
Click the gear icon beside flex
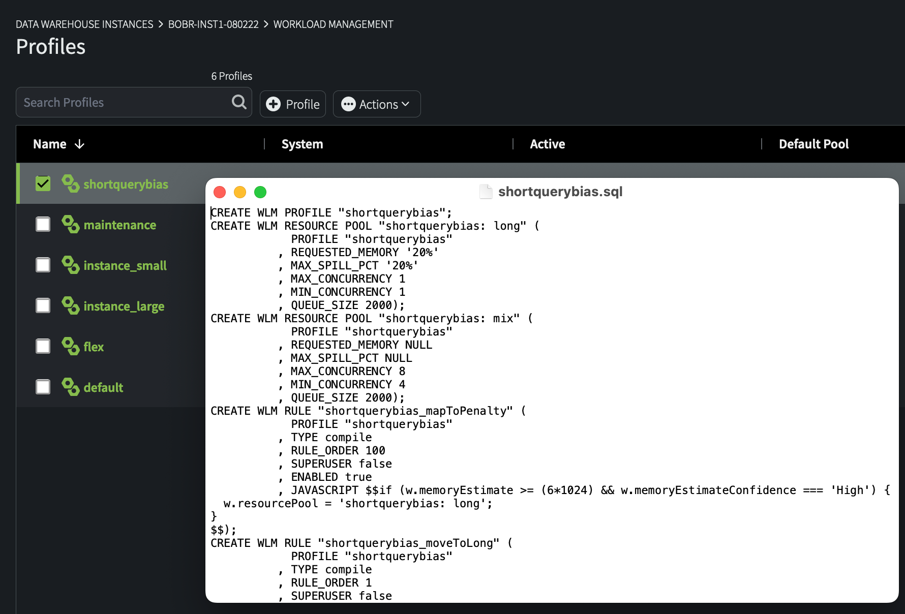point(70,346)
